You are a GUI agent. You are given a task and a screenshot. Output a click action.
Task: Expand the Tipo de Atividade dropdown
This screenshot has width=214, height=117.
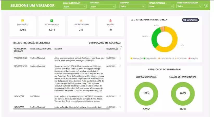[x=161, y=6]
